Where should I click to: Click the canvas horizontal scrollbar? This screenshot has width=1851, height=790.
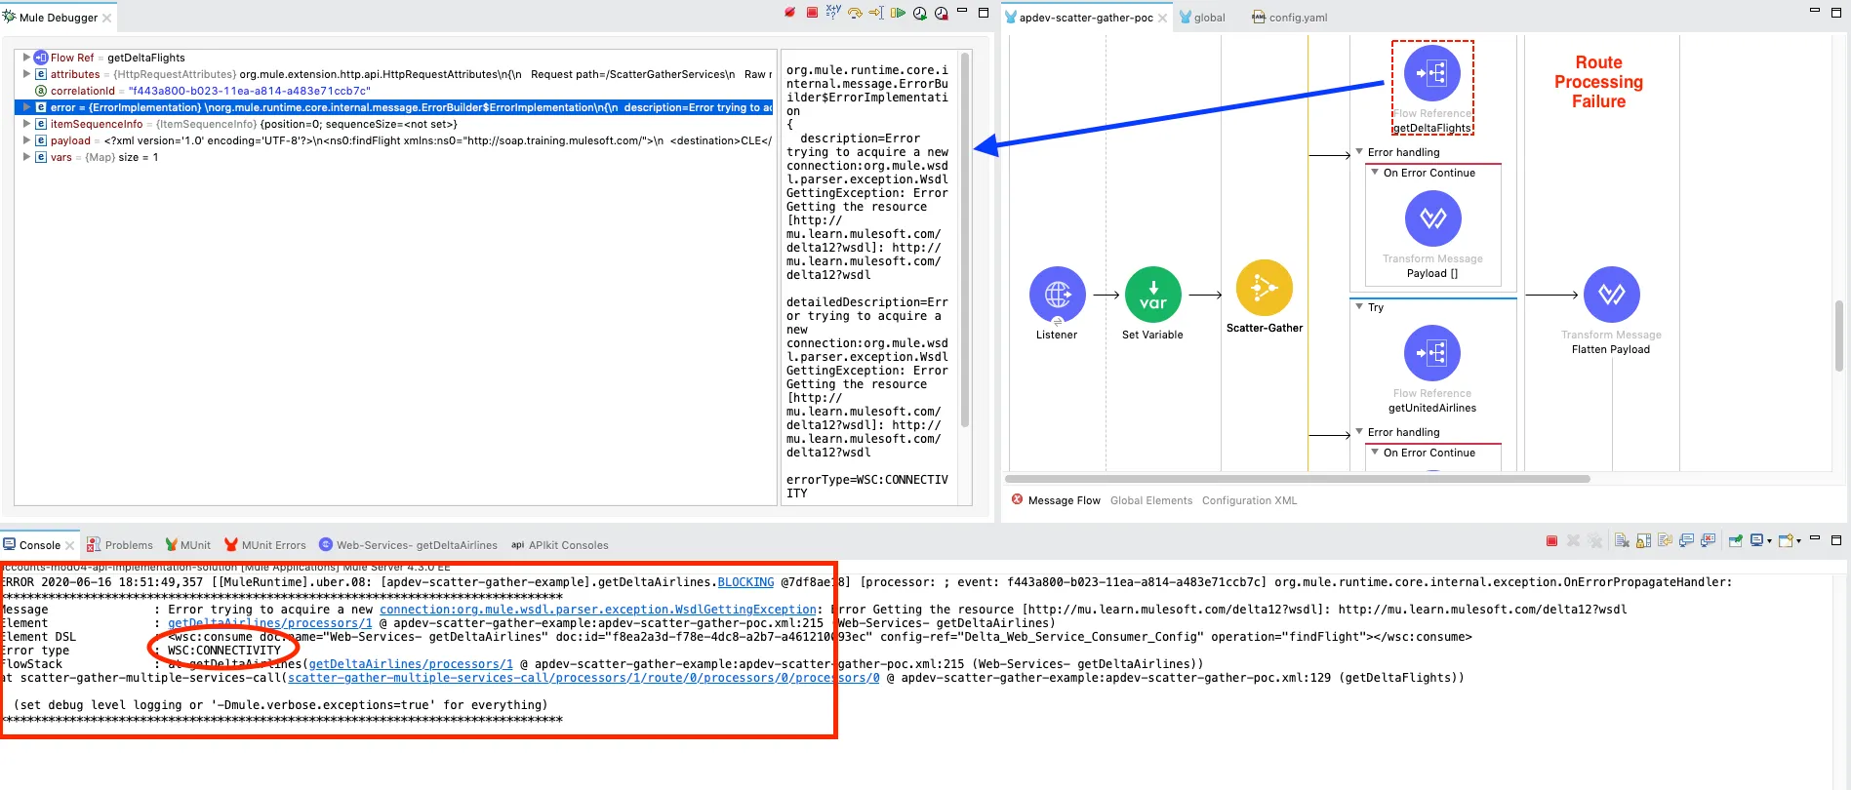[x=1298, y=479]
